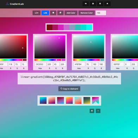Open settings via the gear icon
The image size is (138, 138).
(100, 4)
